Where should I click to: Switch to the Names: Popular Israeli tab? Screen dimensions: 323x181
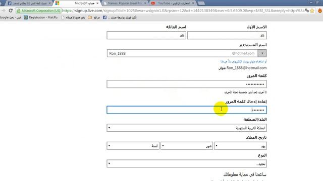[125, 4]
